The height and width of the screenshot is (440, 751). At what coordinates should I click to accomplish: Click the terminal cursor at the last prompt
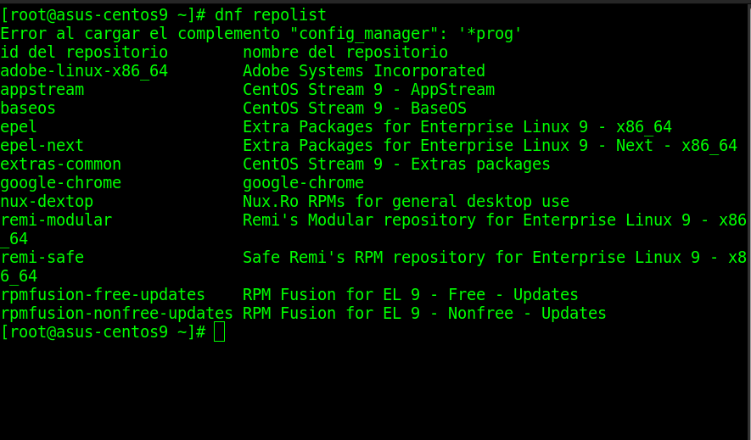[x=220, y=332]
